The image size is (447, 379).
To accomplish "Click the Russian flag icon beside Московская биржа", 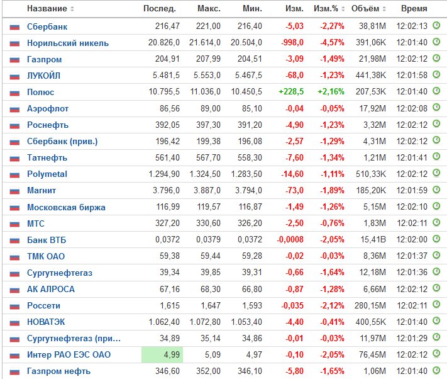I will pos(14,208).
